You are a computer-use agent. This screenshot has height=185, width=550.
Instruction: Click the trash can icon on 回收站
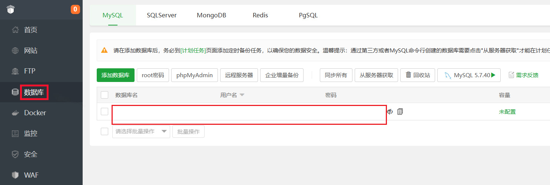click(408, 75)
